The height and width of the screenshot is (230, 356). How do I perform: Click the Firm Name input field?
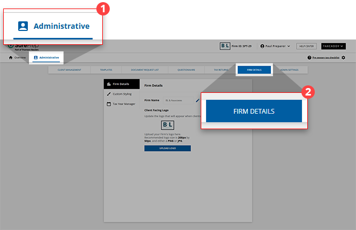click(x=178, y=100)
